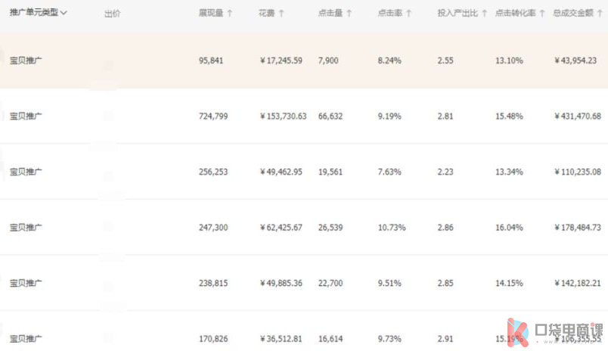Click the 出价 column header
The height and width of the screenshot is (351, 608).
coord(112,14)
